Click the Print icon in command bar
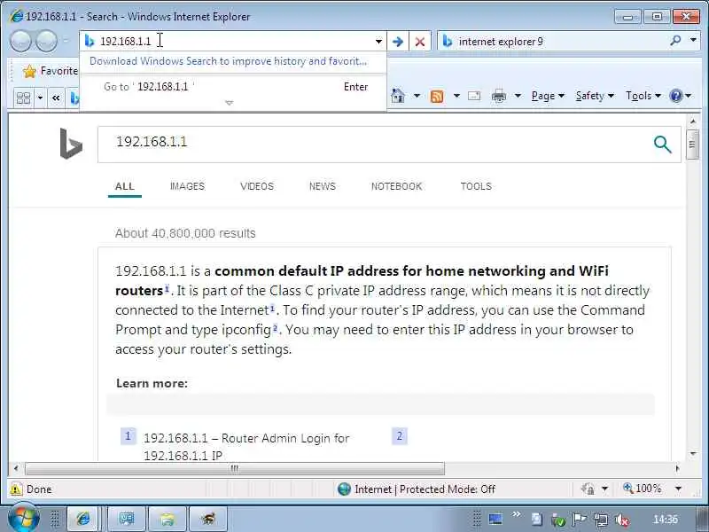The width and height of the screenshot is (709, 532). (x=499, y=96)
